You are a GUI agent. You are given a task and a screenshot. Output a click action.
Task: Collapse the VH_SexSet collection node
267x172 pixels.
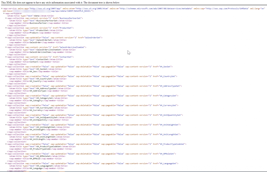tap(6, 67)
